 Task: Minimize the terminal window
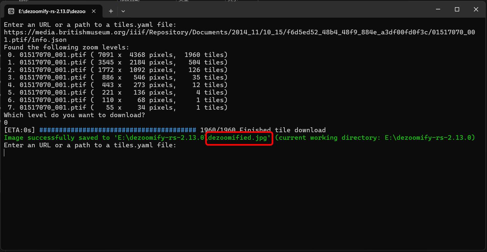pyautogui.click(x=438, y=9)
